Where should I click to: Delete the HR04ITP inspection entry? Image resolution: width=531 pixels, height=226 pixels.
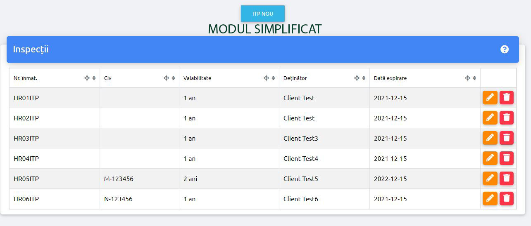tap(507, 158)
